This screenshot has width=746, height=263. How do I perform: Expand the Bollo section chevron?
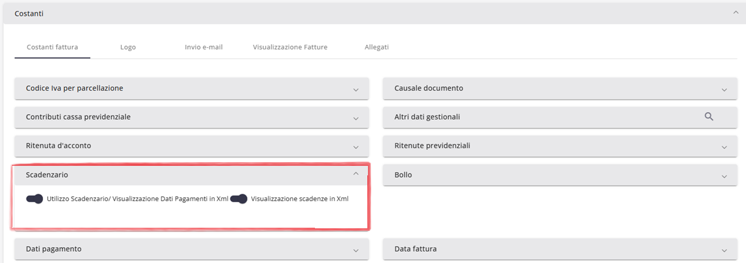point(725,175)
